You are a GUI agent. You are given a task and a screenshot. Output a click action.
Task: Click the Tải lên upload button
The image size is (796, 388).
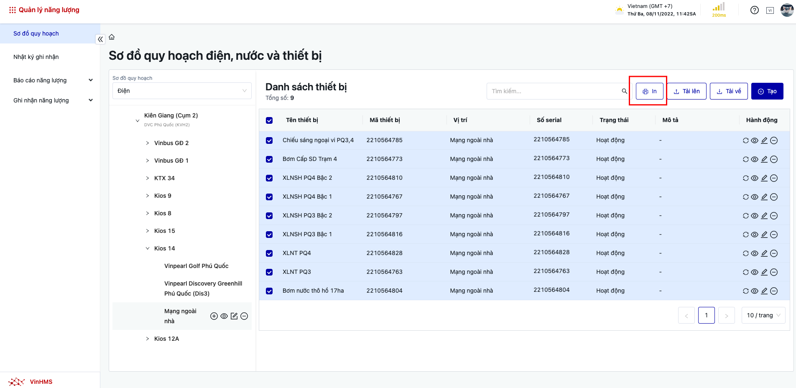click(686, 91)
